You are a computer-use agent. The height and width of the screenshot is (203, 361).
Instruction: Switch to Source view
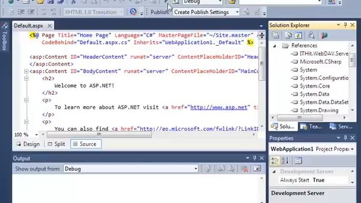tap(86, 144)
